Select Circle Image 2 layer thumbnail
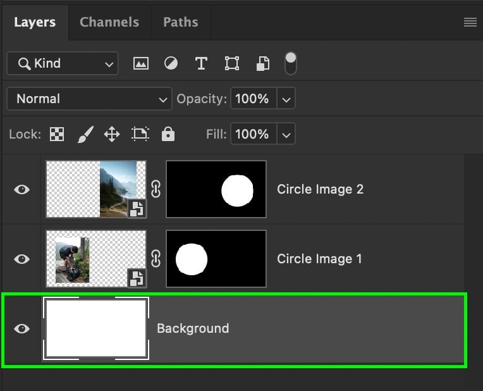483x391 pixels. pyautogui.click(x=96, y=189)
